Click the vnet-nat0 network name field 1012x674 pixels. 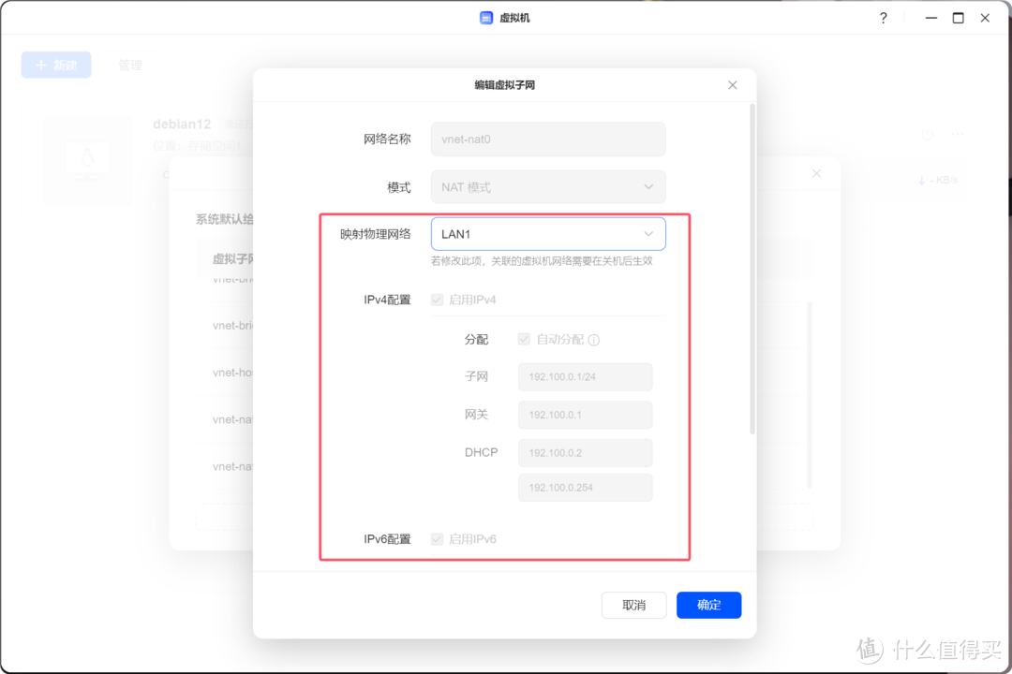click(547, 139)
